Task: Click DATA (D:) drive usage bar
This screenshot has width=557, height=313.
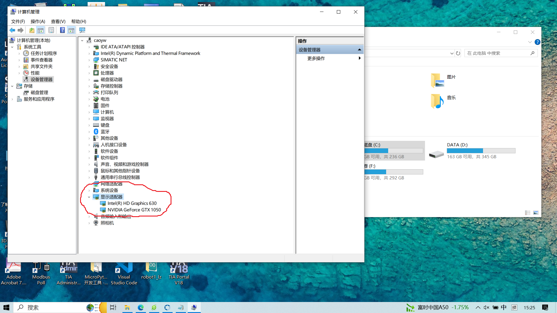Action: click(481, 151)
